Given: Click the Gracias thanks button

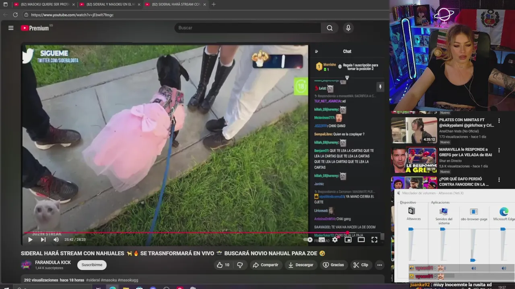Looking at the screenshot, I should coord(333,265).
